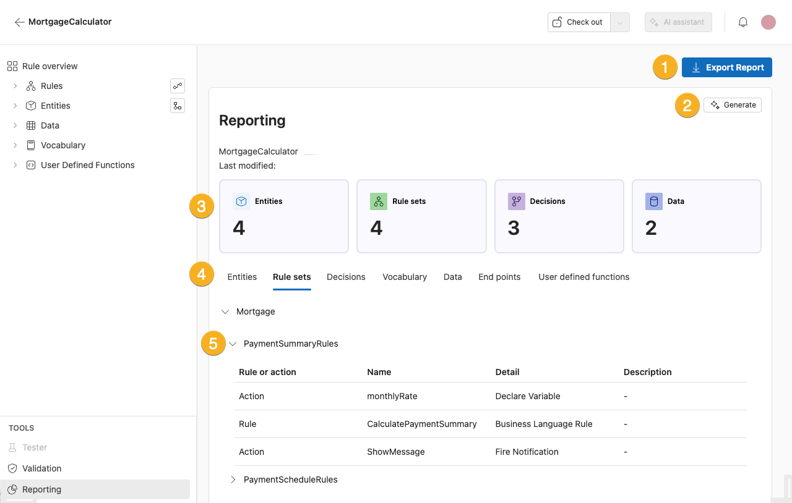The height and width of the screenshot is (503, 792).
Task: Select the Rule overview grid icon
Action: 12,66
